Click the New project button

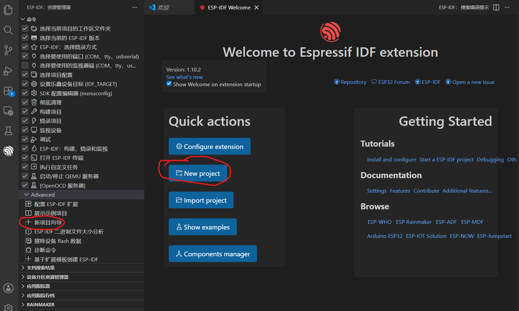point(198,173)
